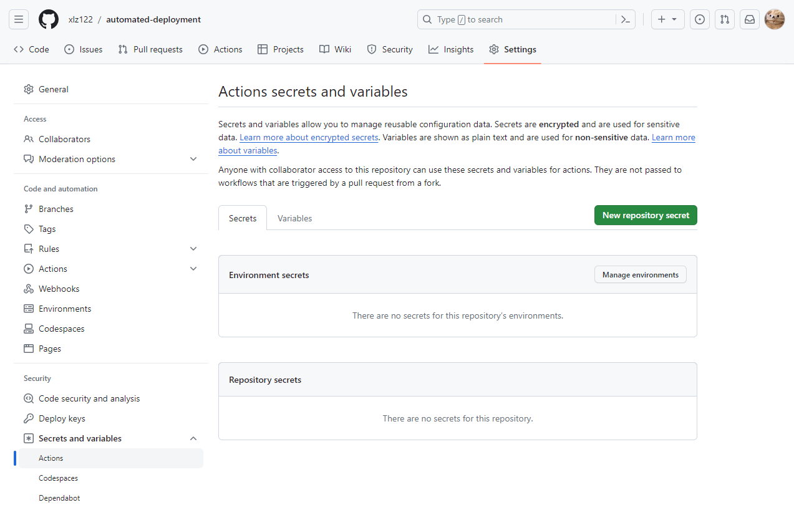Click the General settings gear icon
The image size is (794, 510).
pyautogui.click(x=29, y=89)
